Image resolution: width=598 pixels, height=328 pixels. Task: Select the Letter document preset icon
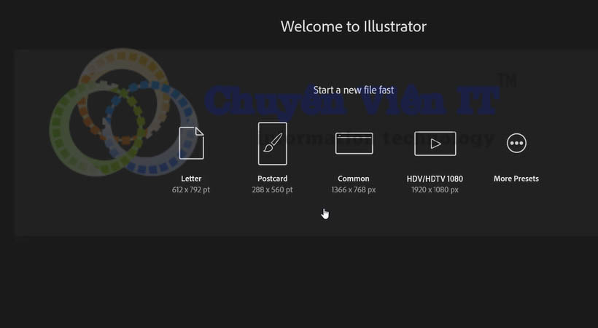192,143
